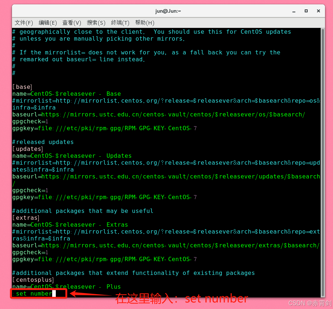Click the '#released updates' comment

pyautogui.click(x=43, y=142)
